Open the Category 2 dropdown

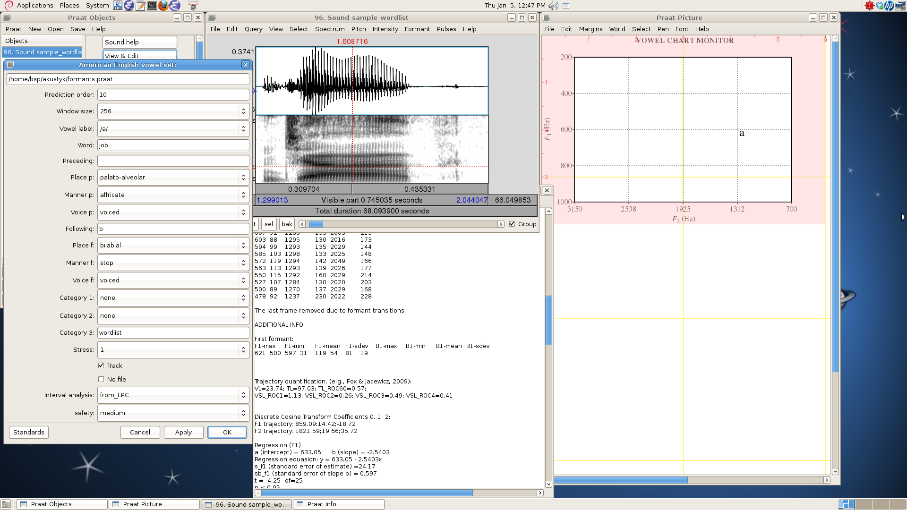click(x=173, y=315)
